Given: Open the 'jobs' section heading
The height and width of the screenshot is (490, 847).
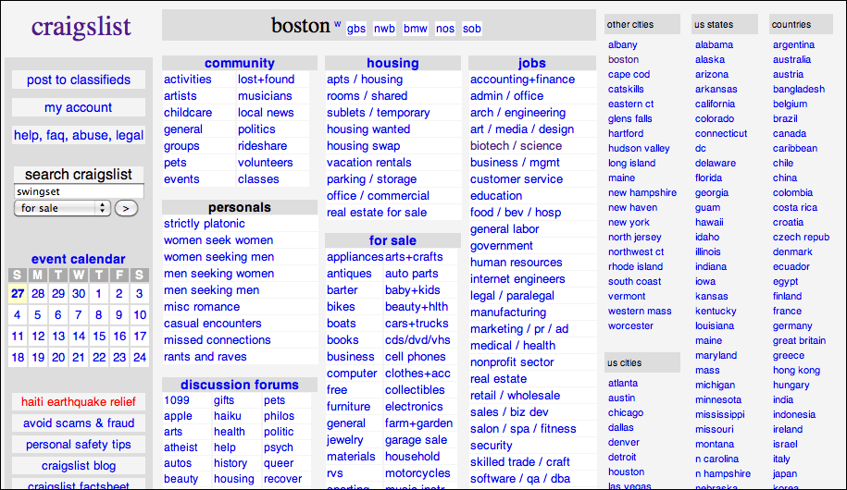Looking at the screenshot, I should [x=532, y=63].
